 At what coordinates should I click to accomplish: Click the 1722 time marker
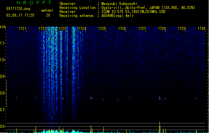coord(43,29)
